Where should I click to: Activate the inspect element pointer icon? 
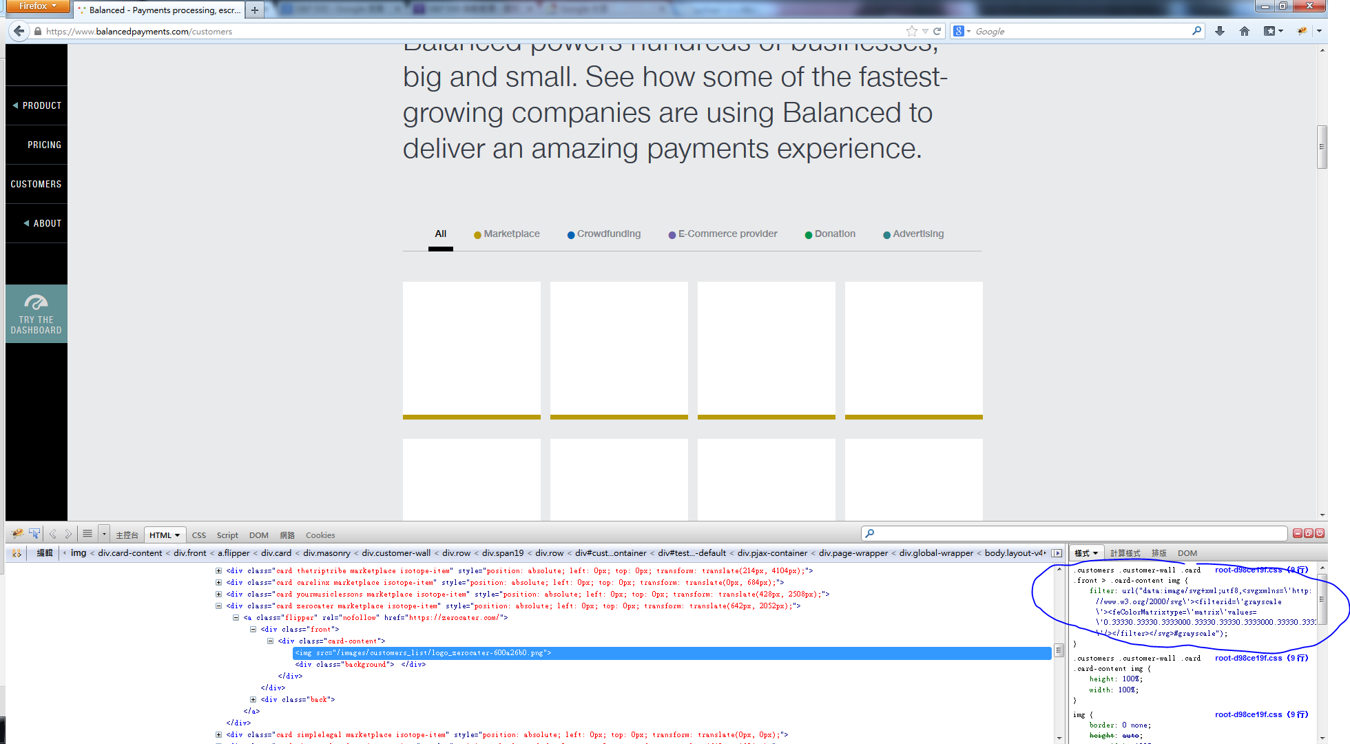(x=34, y=534)
